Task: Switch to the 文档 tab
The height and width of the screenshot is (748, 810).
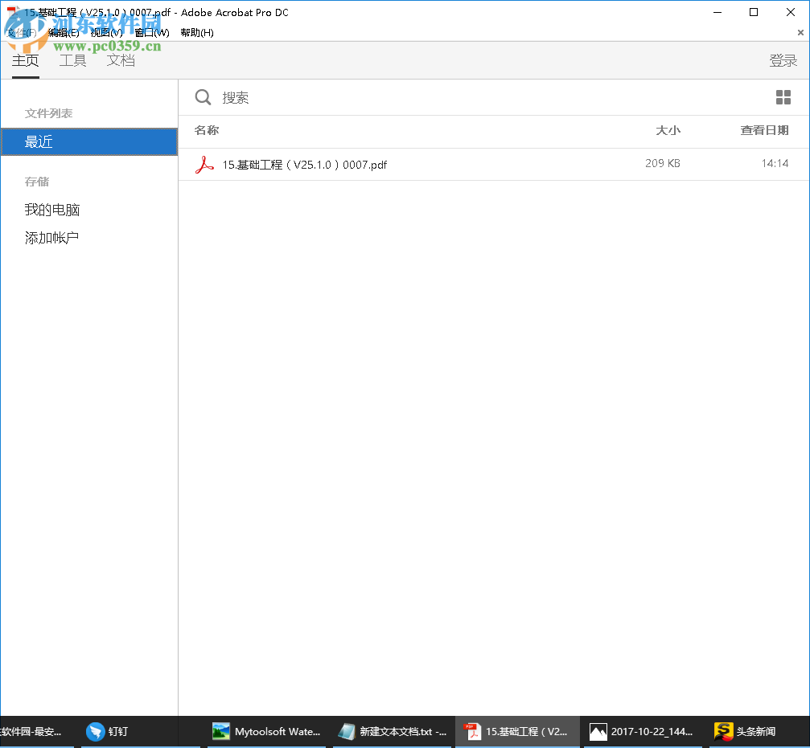Action: 120,59
